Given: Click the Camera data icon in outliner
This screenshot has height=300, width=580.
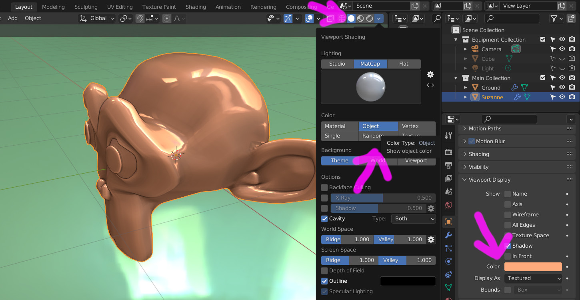Looking at the screenshot, I should [516, 49].
